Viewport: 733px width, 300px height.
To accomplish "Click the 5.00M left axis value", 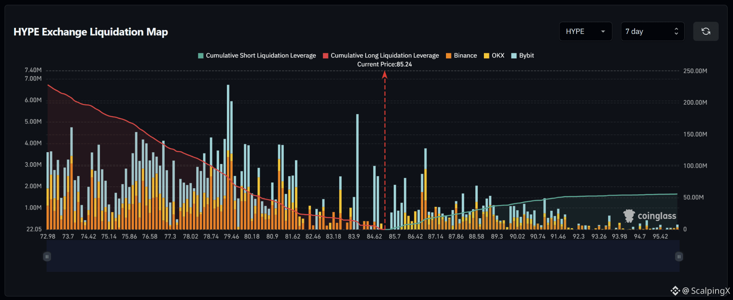I will [x=33, y=121].
